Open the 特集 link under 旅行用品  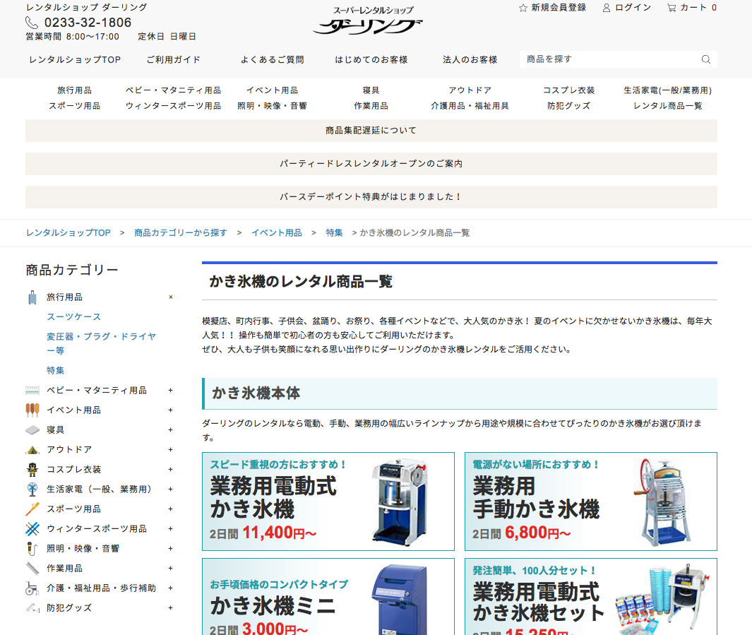pos(55,370)
